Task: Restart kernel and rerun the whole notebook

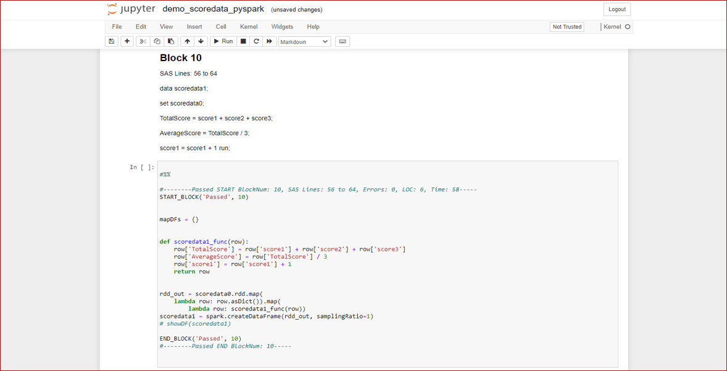Action: pos(269,41)
